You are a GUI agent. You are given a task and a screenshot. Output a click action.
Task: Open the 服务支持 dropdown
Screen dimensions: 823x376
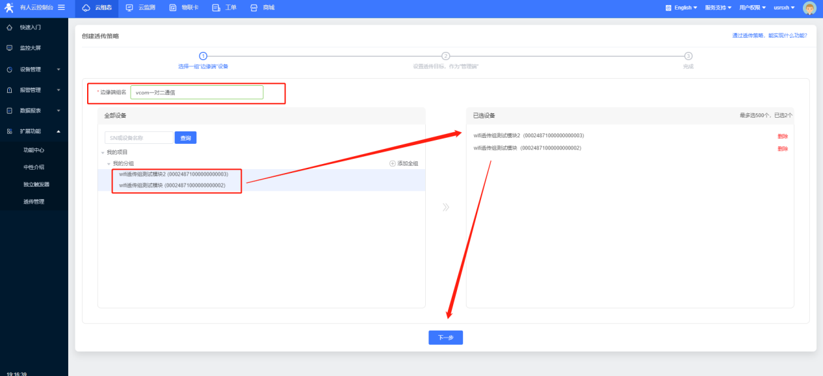[x=718, y=8]
